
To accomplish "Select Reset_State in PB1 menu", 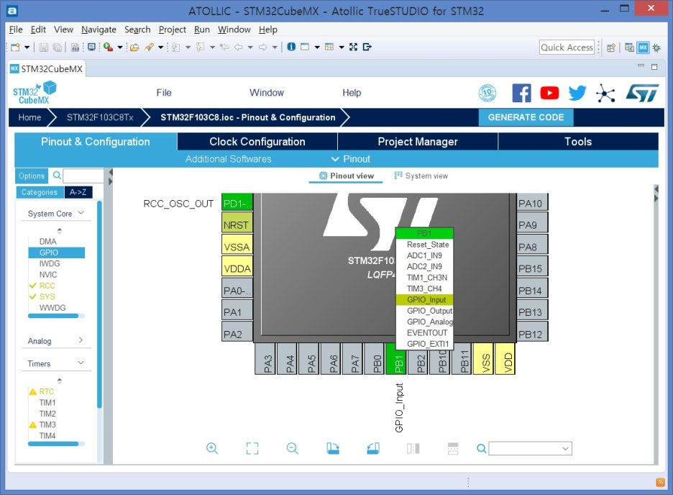I will [x=424, y=245].
